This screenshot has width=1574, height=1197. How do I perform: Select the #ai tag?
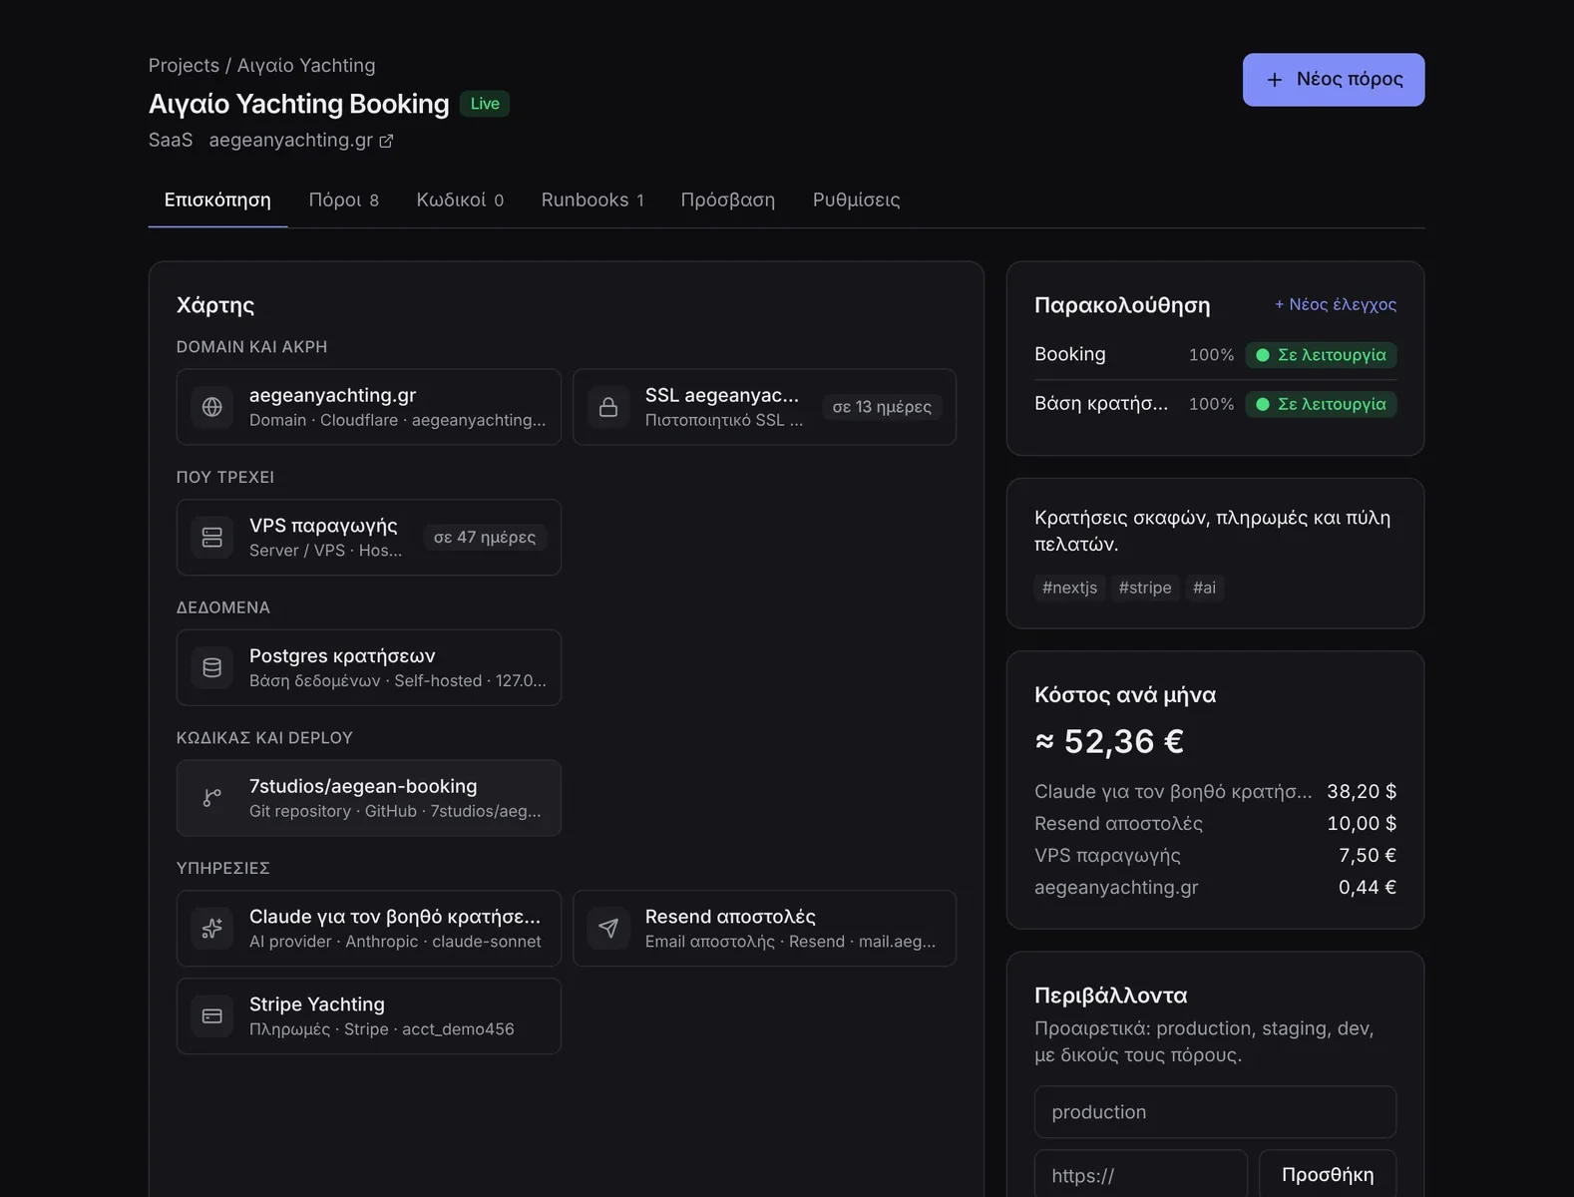tap(1204, 588)
